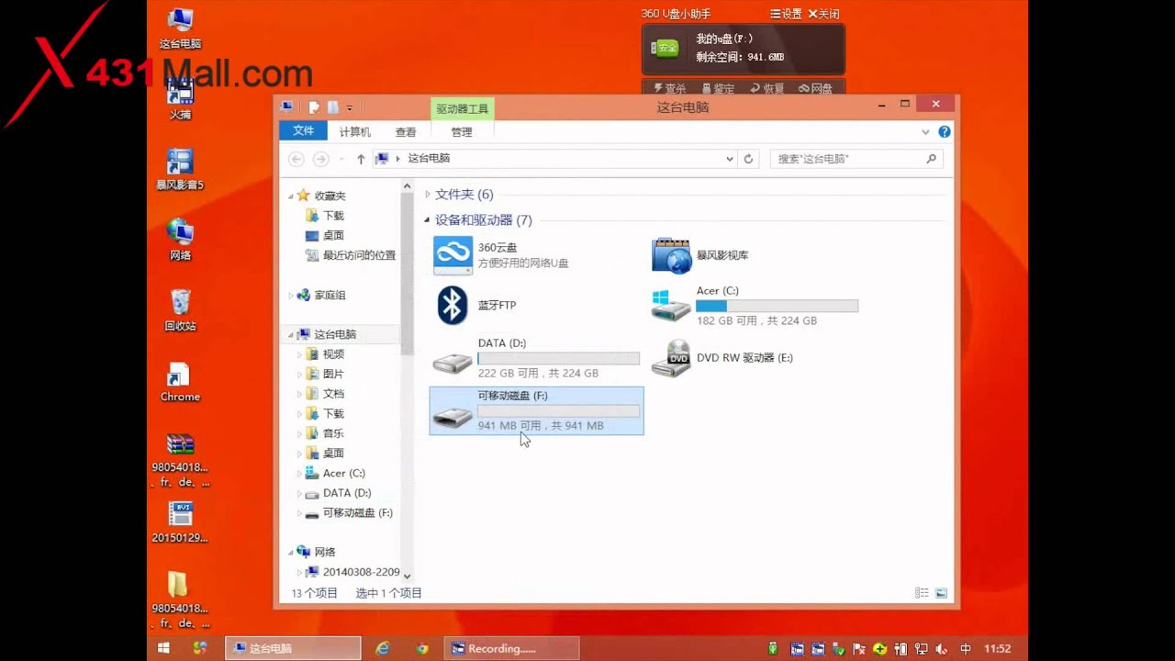Select 可移动磁盘 (F:) in the navigation tree
The height and width of the screenshot is (661, 1175).
tap(349, 513)
